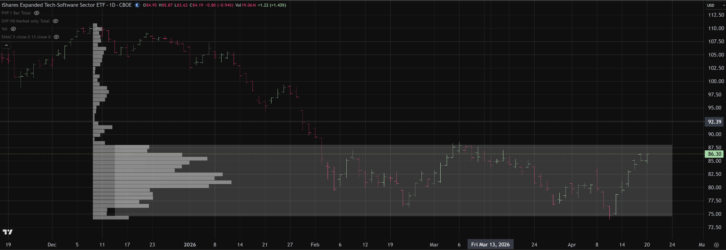Open the USD currency dropdown
Viewport: 726px width, 250px height.
pos(715,5)
